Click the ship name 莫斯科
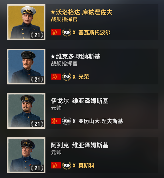Image resolution: width=164 pixels, height=178 pixels. pos(86,165)
